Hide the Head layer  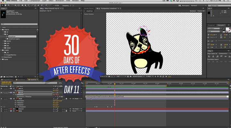[x=1, y=99]
